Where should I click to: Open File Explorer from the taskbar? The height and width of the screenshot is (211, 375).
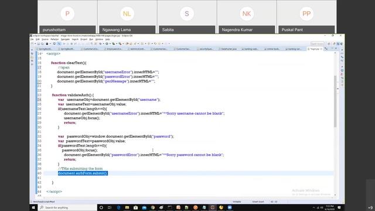pos(127,207)
